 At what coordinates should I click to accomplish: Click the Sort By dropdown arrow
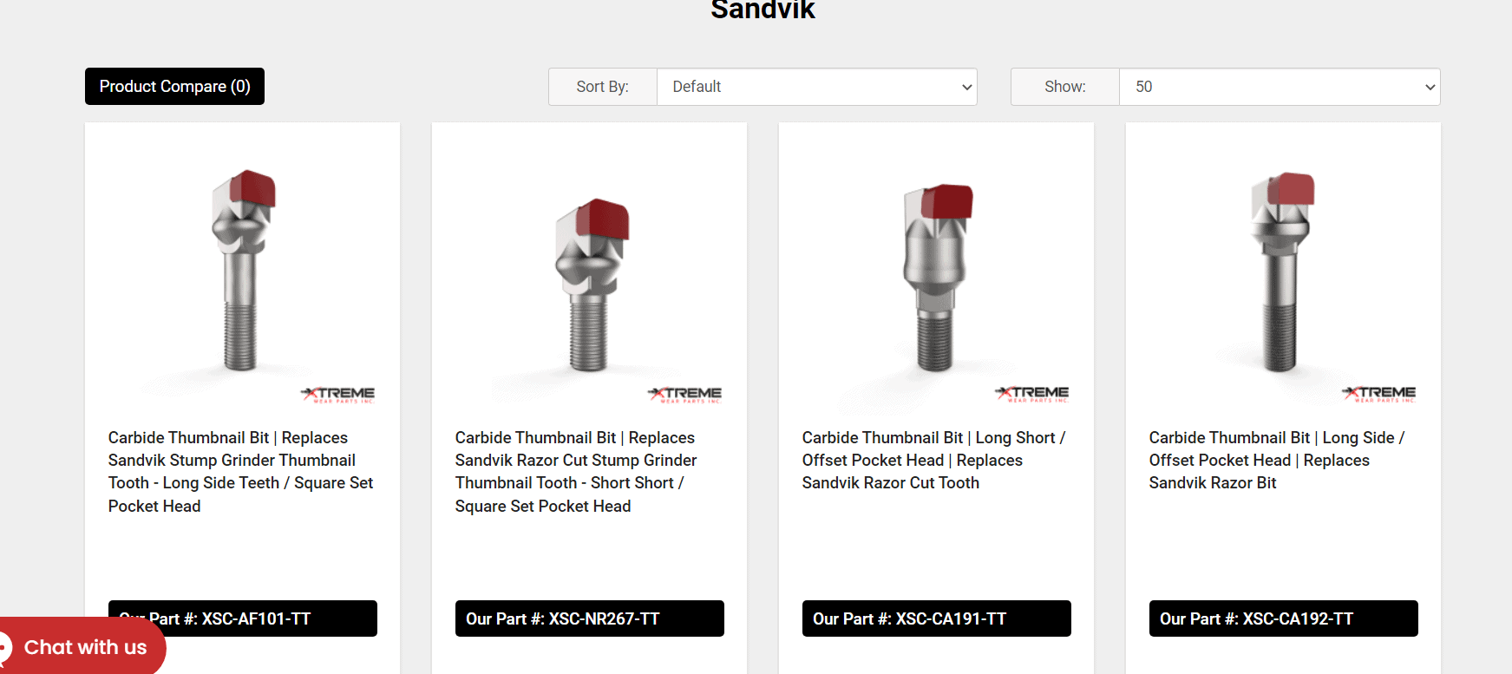(966, 87)
